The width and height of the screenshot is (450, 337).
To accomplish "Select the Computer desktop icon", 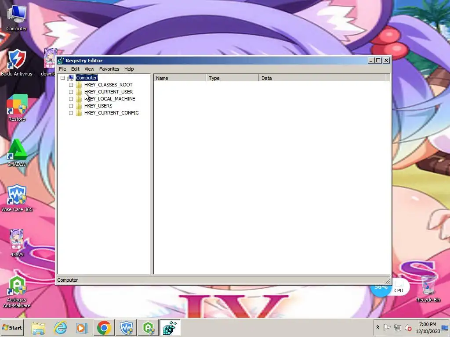I will [17, 18].
